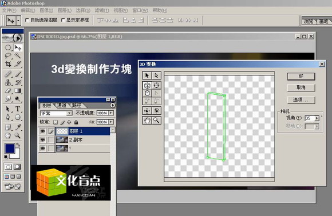332x216 pixels.
Task: Pick the Direct Selection arrow in 3D Transform
Action: (156, 75)
